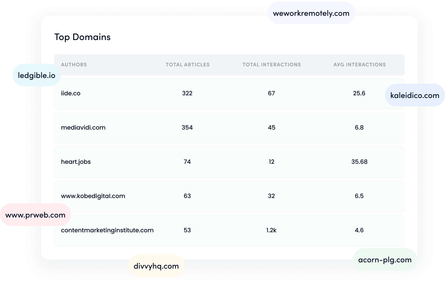
Task: Click the www.prweb.com tag
Action: [36, 215]
